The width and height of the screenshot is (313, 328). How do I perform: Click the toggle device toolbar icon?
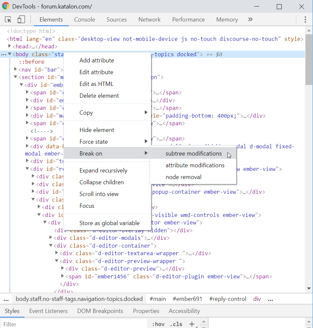tap(21, 20)
